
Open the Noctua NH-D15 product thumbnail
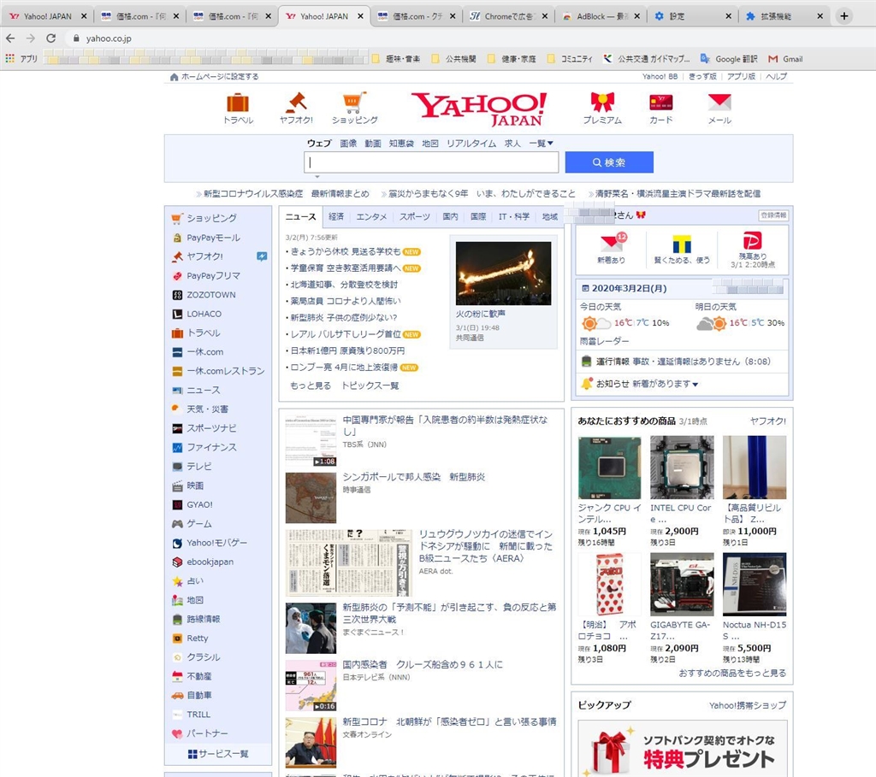[x=755, y=585]
